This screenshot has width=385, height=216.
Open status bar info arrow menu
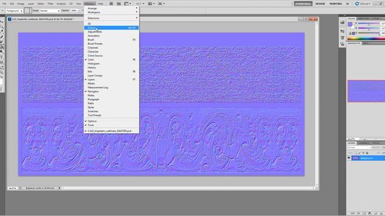[x=59, y=188]
